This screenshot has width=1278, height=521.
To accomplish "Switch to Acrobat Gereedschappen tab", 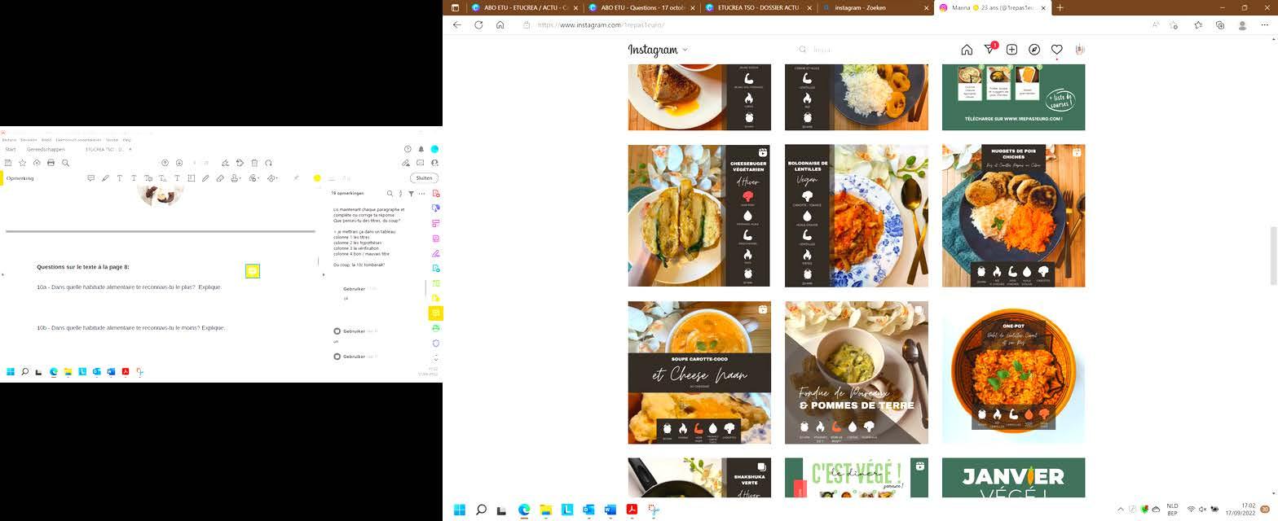I will 46,149.
